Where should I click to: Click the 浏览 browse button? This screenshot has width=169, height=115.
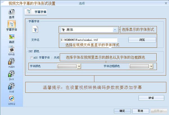pyautogui.click(x=142, y=40)
